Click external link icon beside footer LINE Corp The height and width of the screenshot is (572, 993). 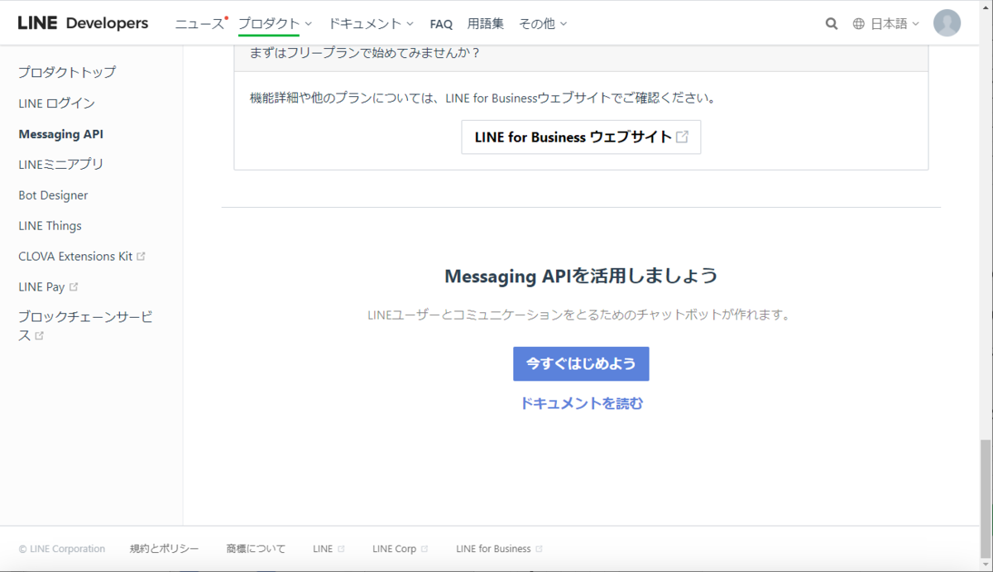click(425, 549)
